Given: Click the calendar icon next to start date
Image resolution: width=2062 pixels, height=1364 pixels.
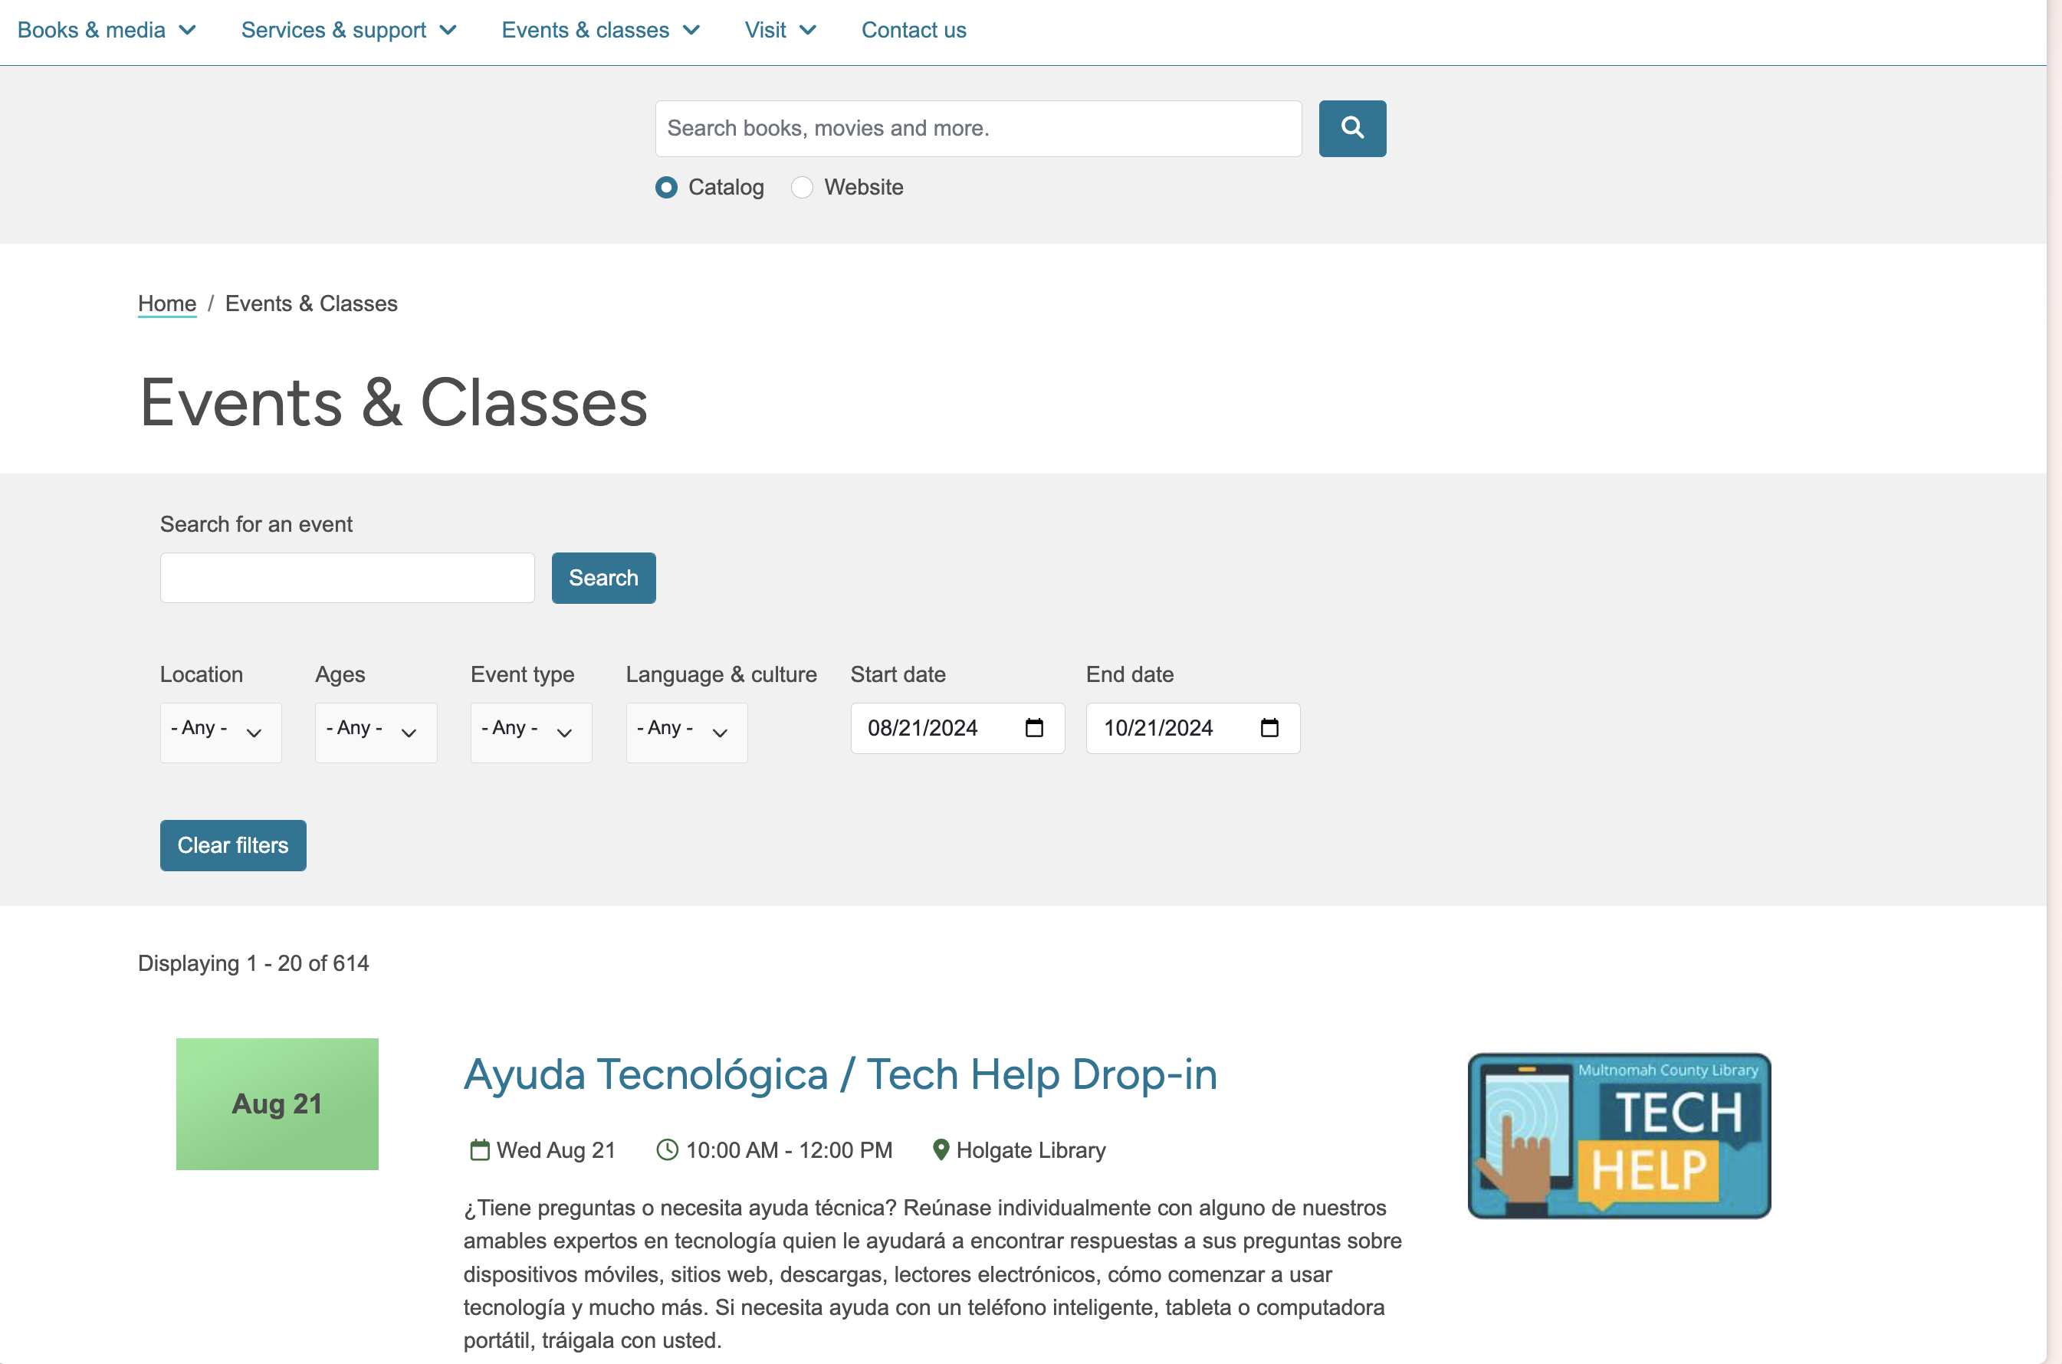Looking at the screenshot, I should pos(1034,728).
